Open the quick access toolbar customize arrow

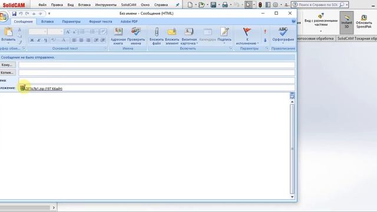[x=49, y=14]
